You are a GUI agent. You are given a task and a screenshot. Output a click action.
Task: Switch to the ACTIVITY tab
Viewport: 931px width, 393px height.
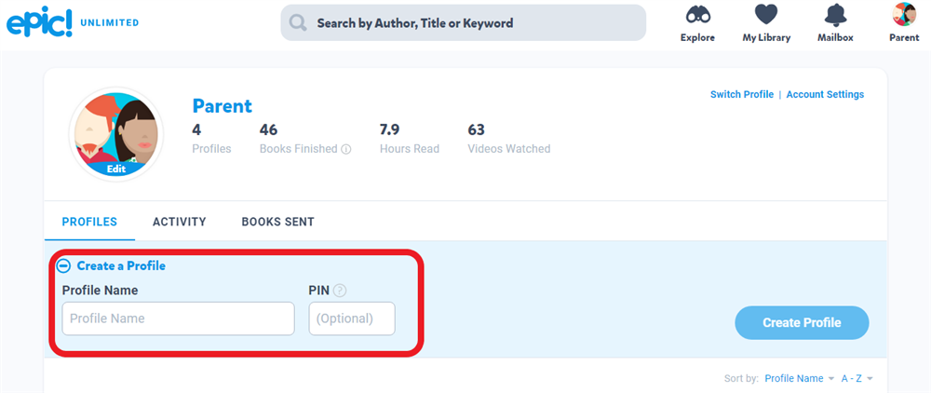tap(179, 222)
